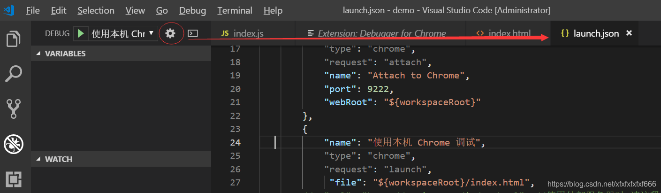
Task: Click the VS Code logo icon
Action: [9, 10]
